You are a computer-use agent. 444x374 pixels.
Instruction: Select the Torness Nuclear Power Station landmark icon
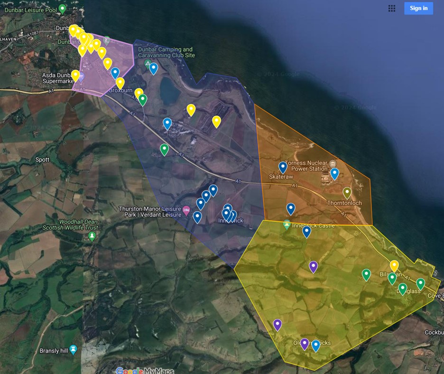pyautogui.click(x=333, y=163)
